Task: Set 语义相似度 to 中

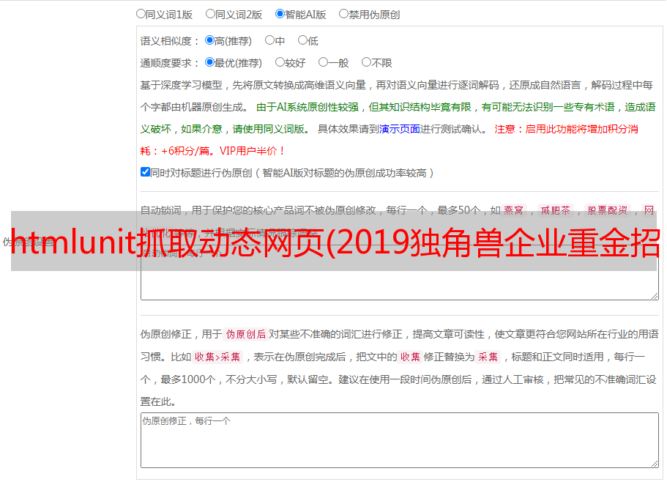Action: pos(269,40)
